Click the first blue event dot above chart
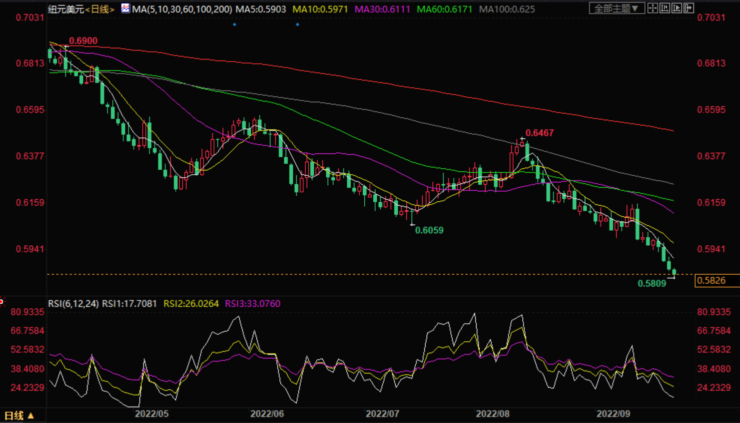Image resolution: width=740 pixels, height=423 pixels. (x=234, y=24)
